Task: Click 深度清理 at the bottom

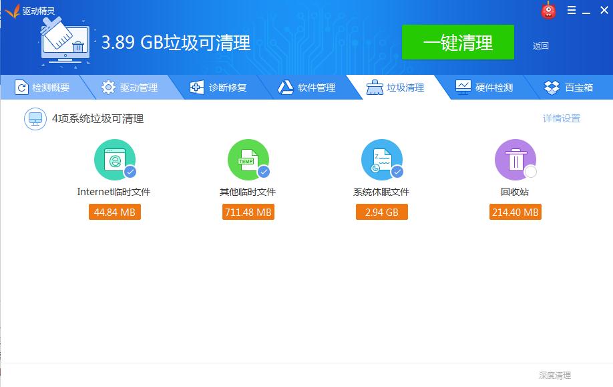Action: [554, 375]
